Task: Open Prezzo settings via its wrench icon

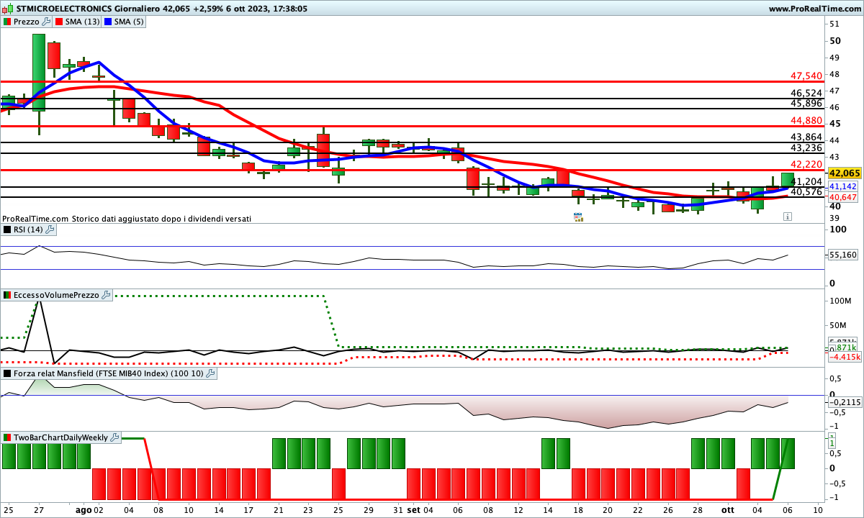Action: (47, 22)
